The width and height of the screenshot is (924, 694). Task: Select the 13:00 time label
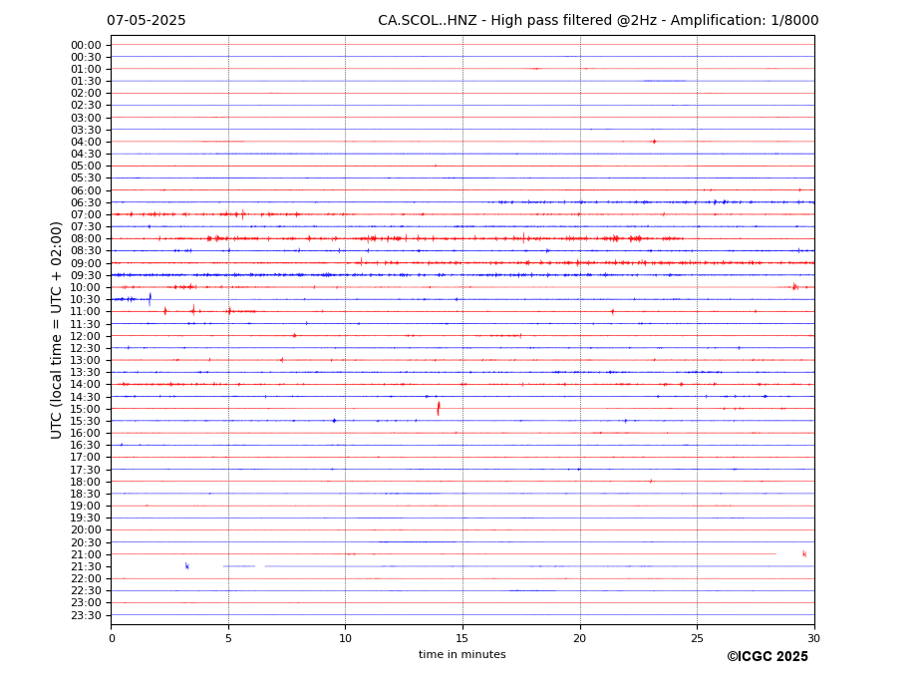click(x=86, y=360)
